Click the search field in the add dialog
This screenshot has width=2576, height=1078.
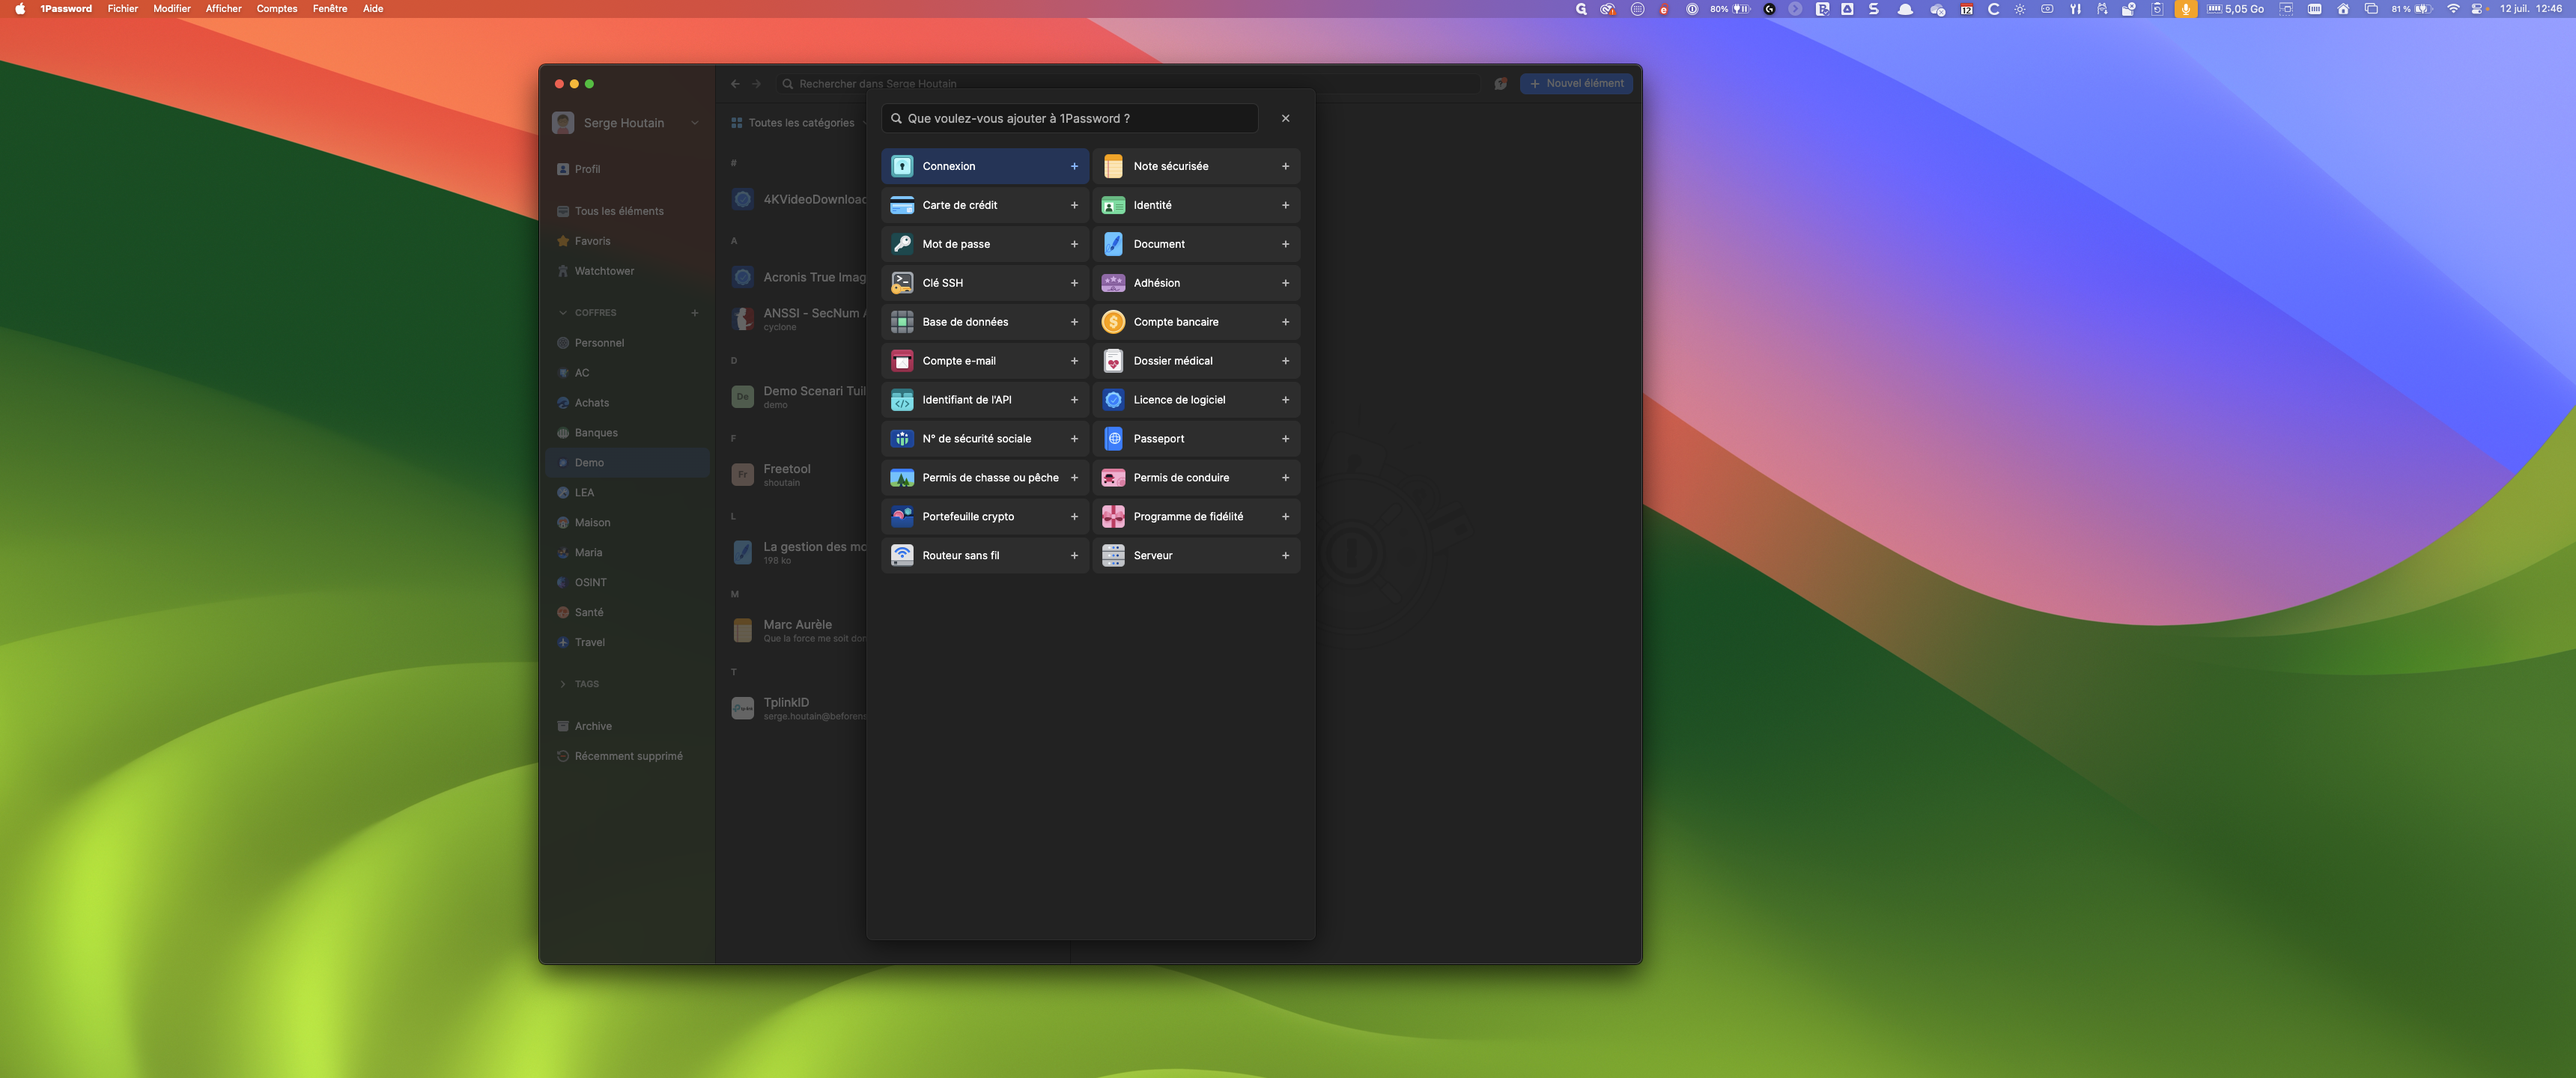click(x=1069, y=118)
